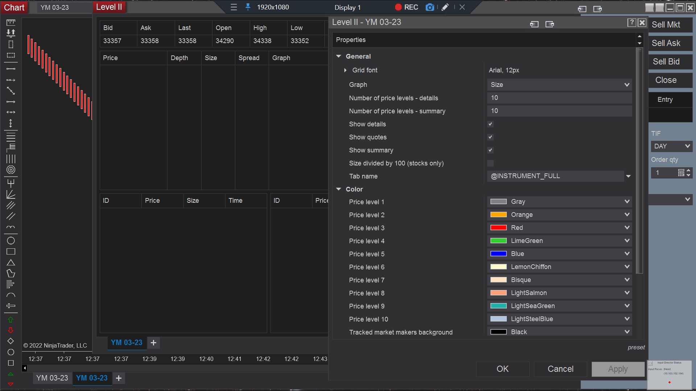The image size is (696, 391).
Task: Open the Graph Size dropdown
Action: pos(559,85)
